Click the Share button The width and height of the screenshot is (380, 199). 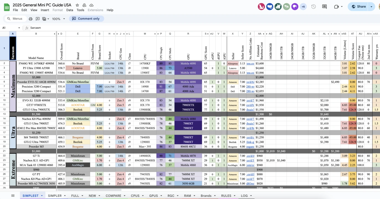click(x=358, y=7)
